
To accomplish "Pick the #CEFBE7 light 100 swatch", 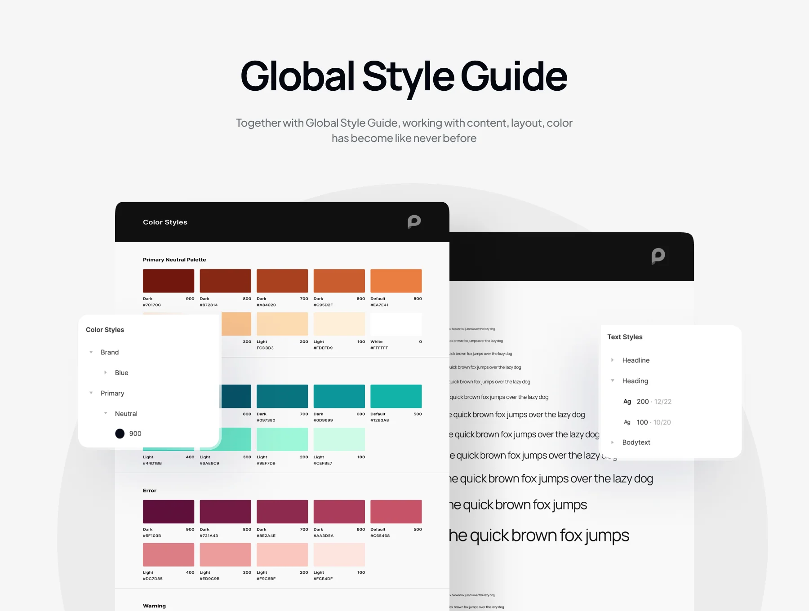I will pyautogui.click(x=339, y=439).
